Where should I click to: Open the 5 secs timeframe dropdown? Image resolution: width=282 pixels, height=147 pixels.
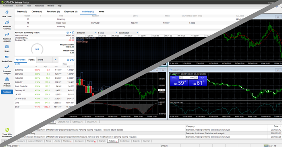click(x=108, y=33)
